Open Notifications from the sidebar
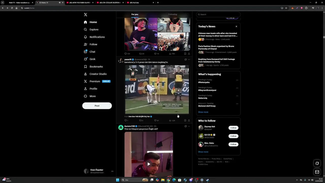Viewport: 325px width, 183px height. pos(94,37)
